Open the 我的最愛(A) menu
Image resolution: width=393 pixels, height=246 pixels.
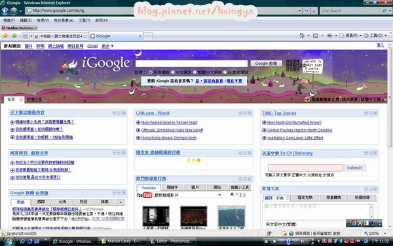pos(64,20)
